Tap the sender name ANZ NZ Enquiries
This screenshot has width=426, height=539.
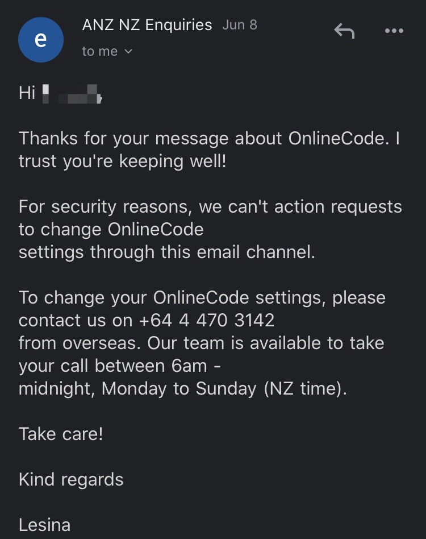pos(147,25)
